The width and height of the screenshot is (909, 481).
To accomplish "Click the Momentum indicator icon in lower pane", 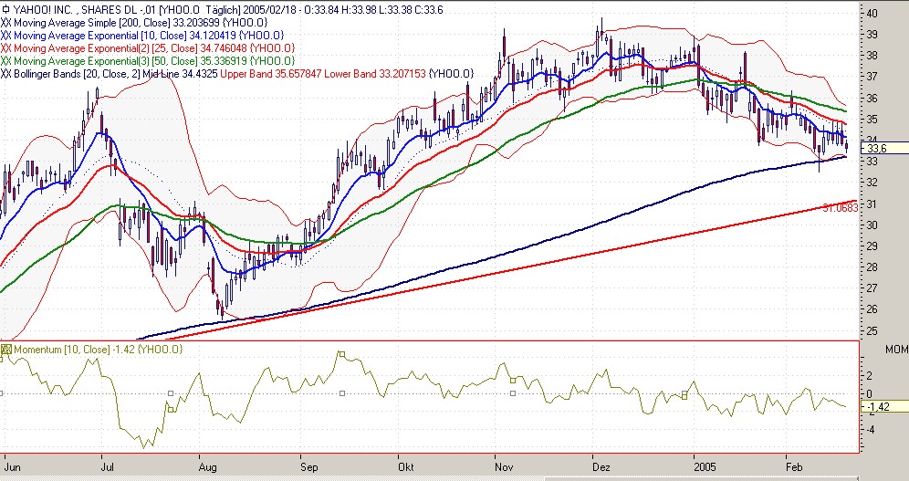I will (6, 349).
